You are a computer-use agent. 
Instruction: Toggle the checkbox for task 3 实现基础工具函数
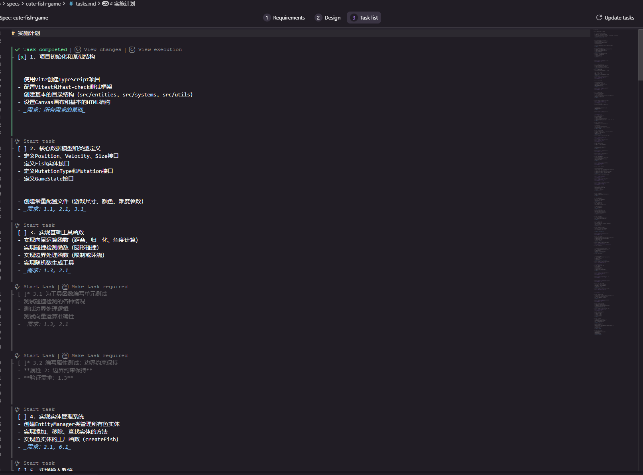tap(22, 233)
